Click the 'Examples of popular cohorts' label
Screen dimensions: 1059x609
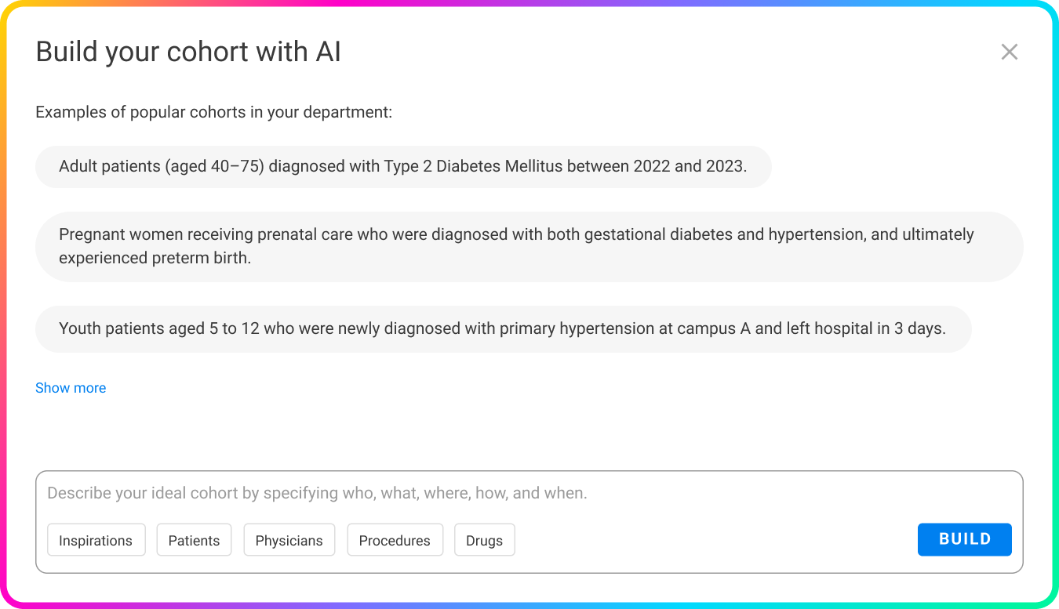(213, 112)
